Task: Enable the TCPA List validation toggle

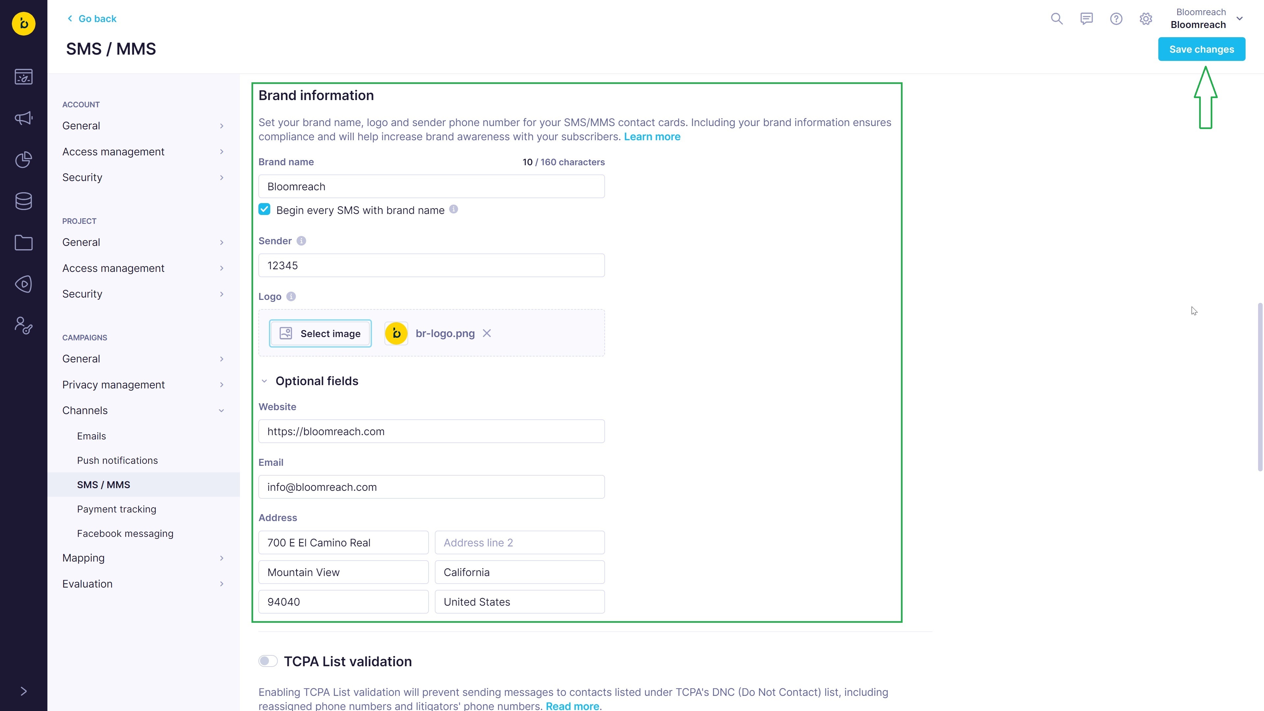Action: (x=268, y=661)
